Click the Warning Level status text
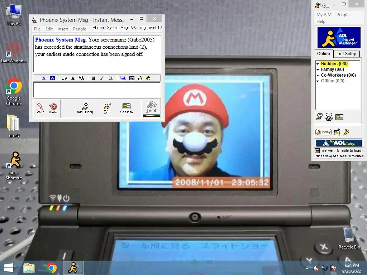 click(x=127, y=28)
